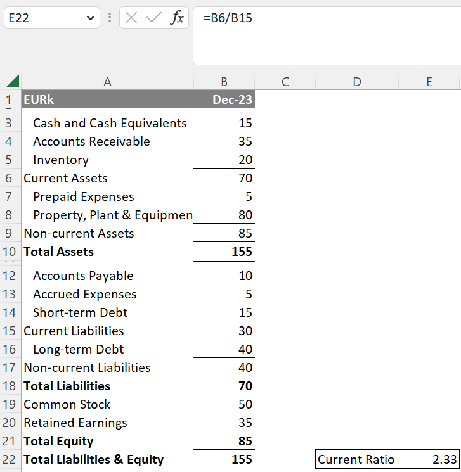Select column E header

(x=429, y=82)
